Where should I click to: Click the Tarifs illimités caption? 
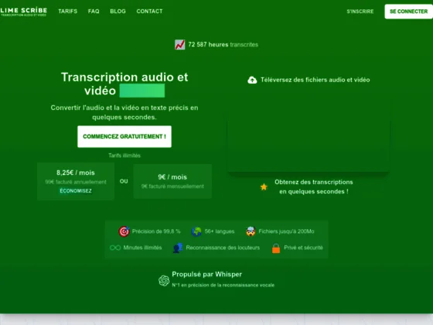point(124,156)
